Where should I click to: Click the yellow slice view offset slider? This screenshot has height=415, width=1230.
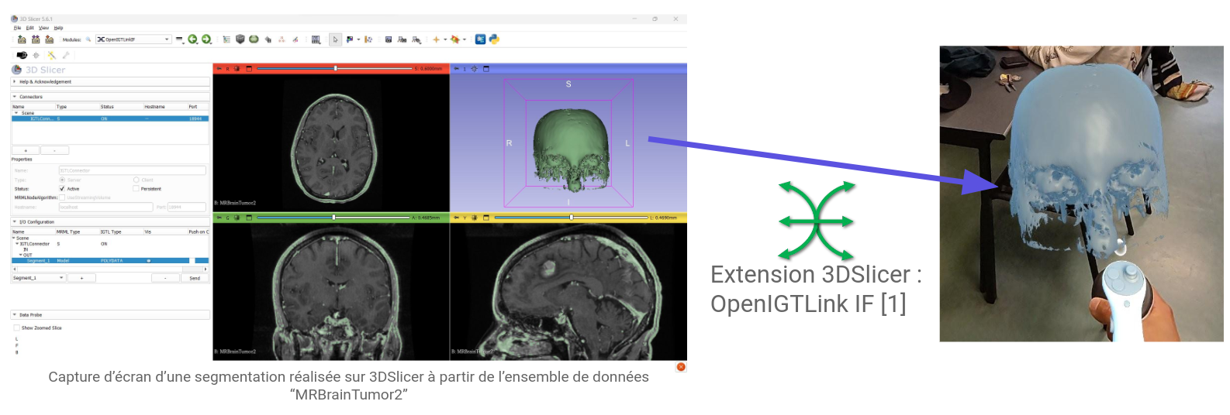(572, 218)
